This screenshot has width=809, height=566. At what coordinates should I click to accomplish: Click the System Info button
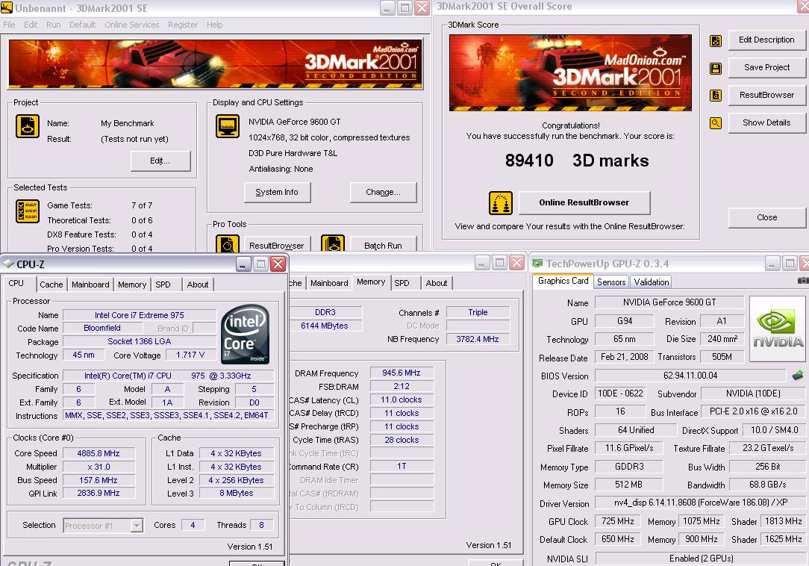277,192
